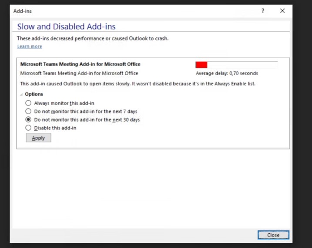The image size is (312, 248).
Task: Click the decreased performance description text
Action: coord(93,38)
